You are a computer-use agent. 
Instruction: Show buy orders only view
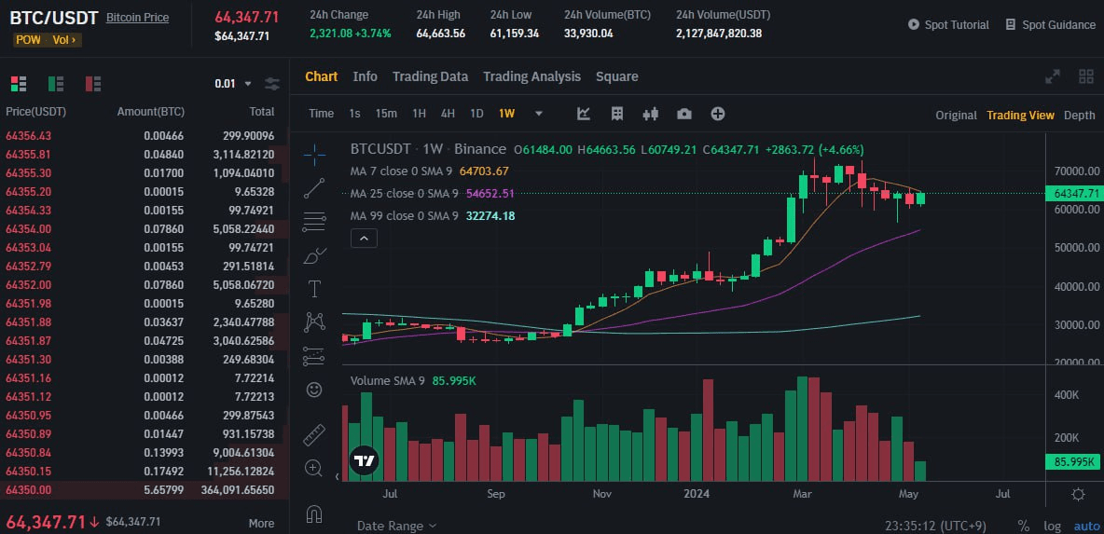[x=56, y=84]
